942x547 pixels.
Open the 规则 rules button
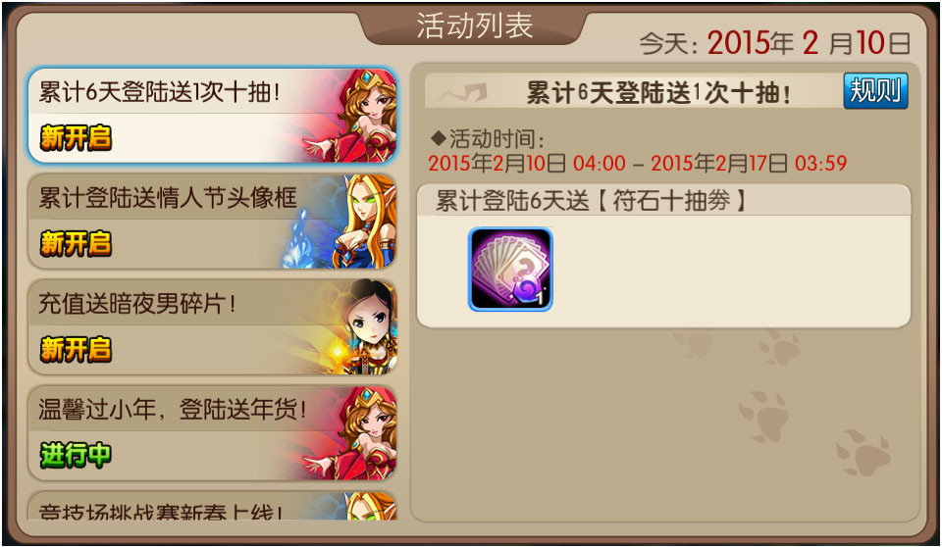coord(875,90)
